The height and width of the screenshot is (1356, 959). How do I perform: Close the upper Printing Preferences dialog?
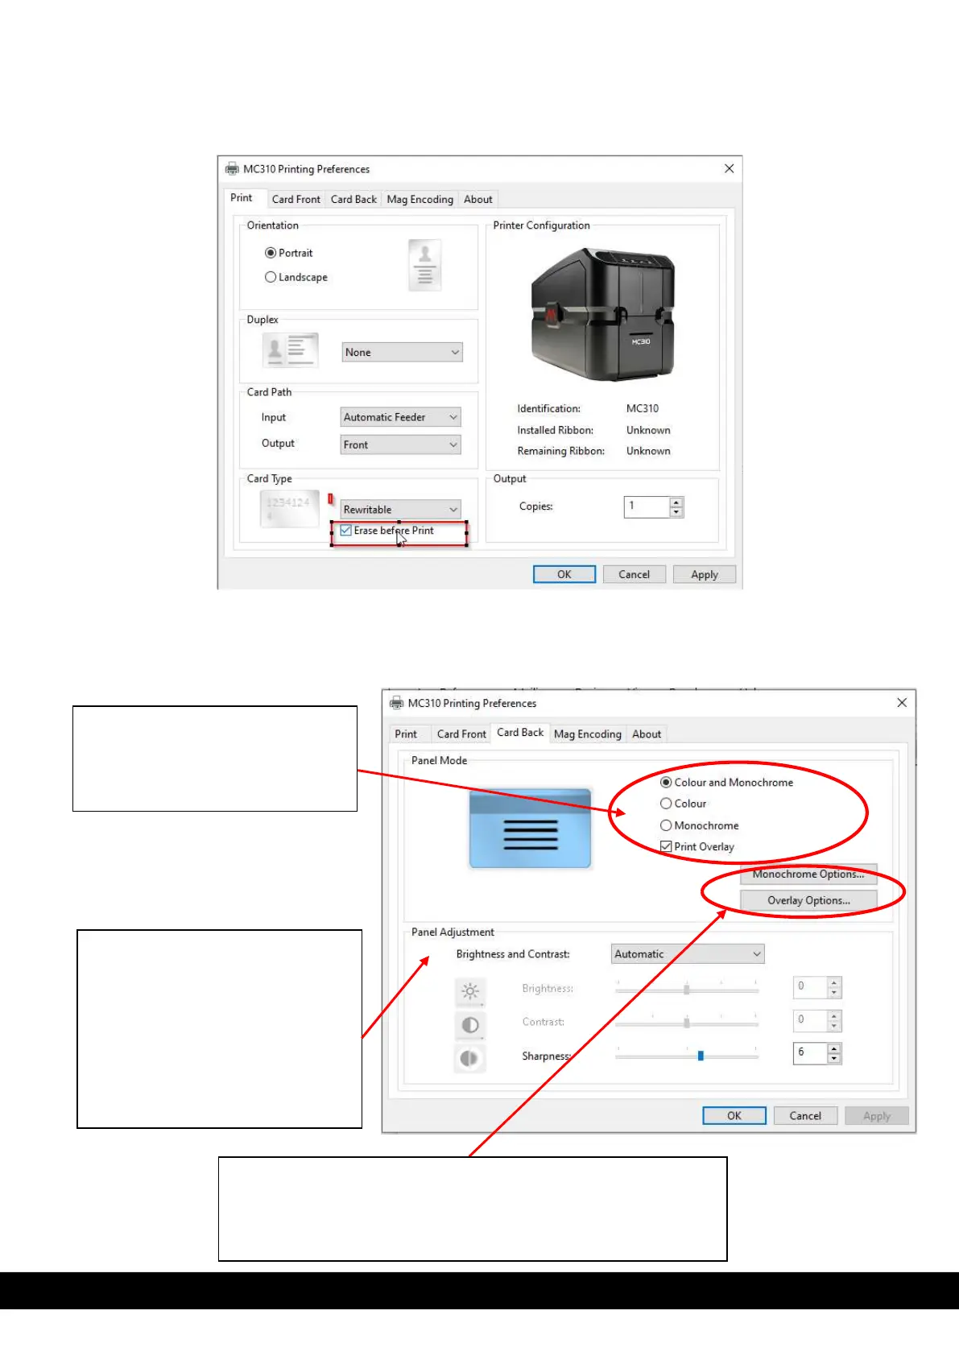coord(729,168)
